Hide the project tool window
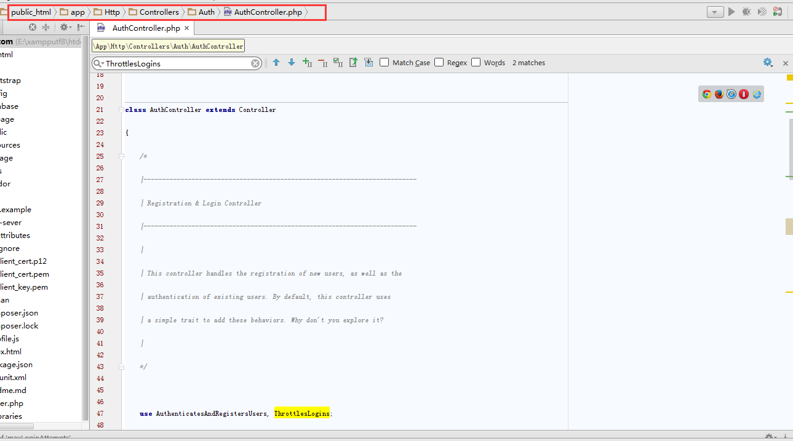Screen dimensions: 793x441 click(x=81, y=28)
